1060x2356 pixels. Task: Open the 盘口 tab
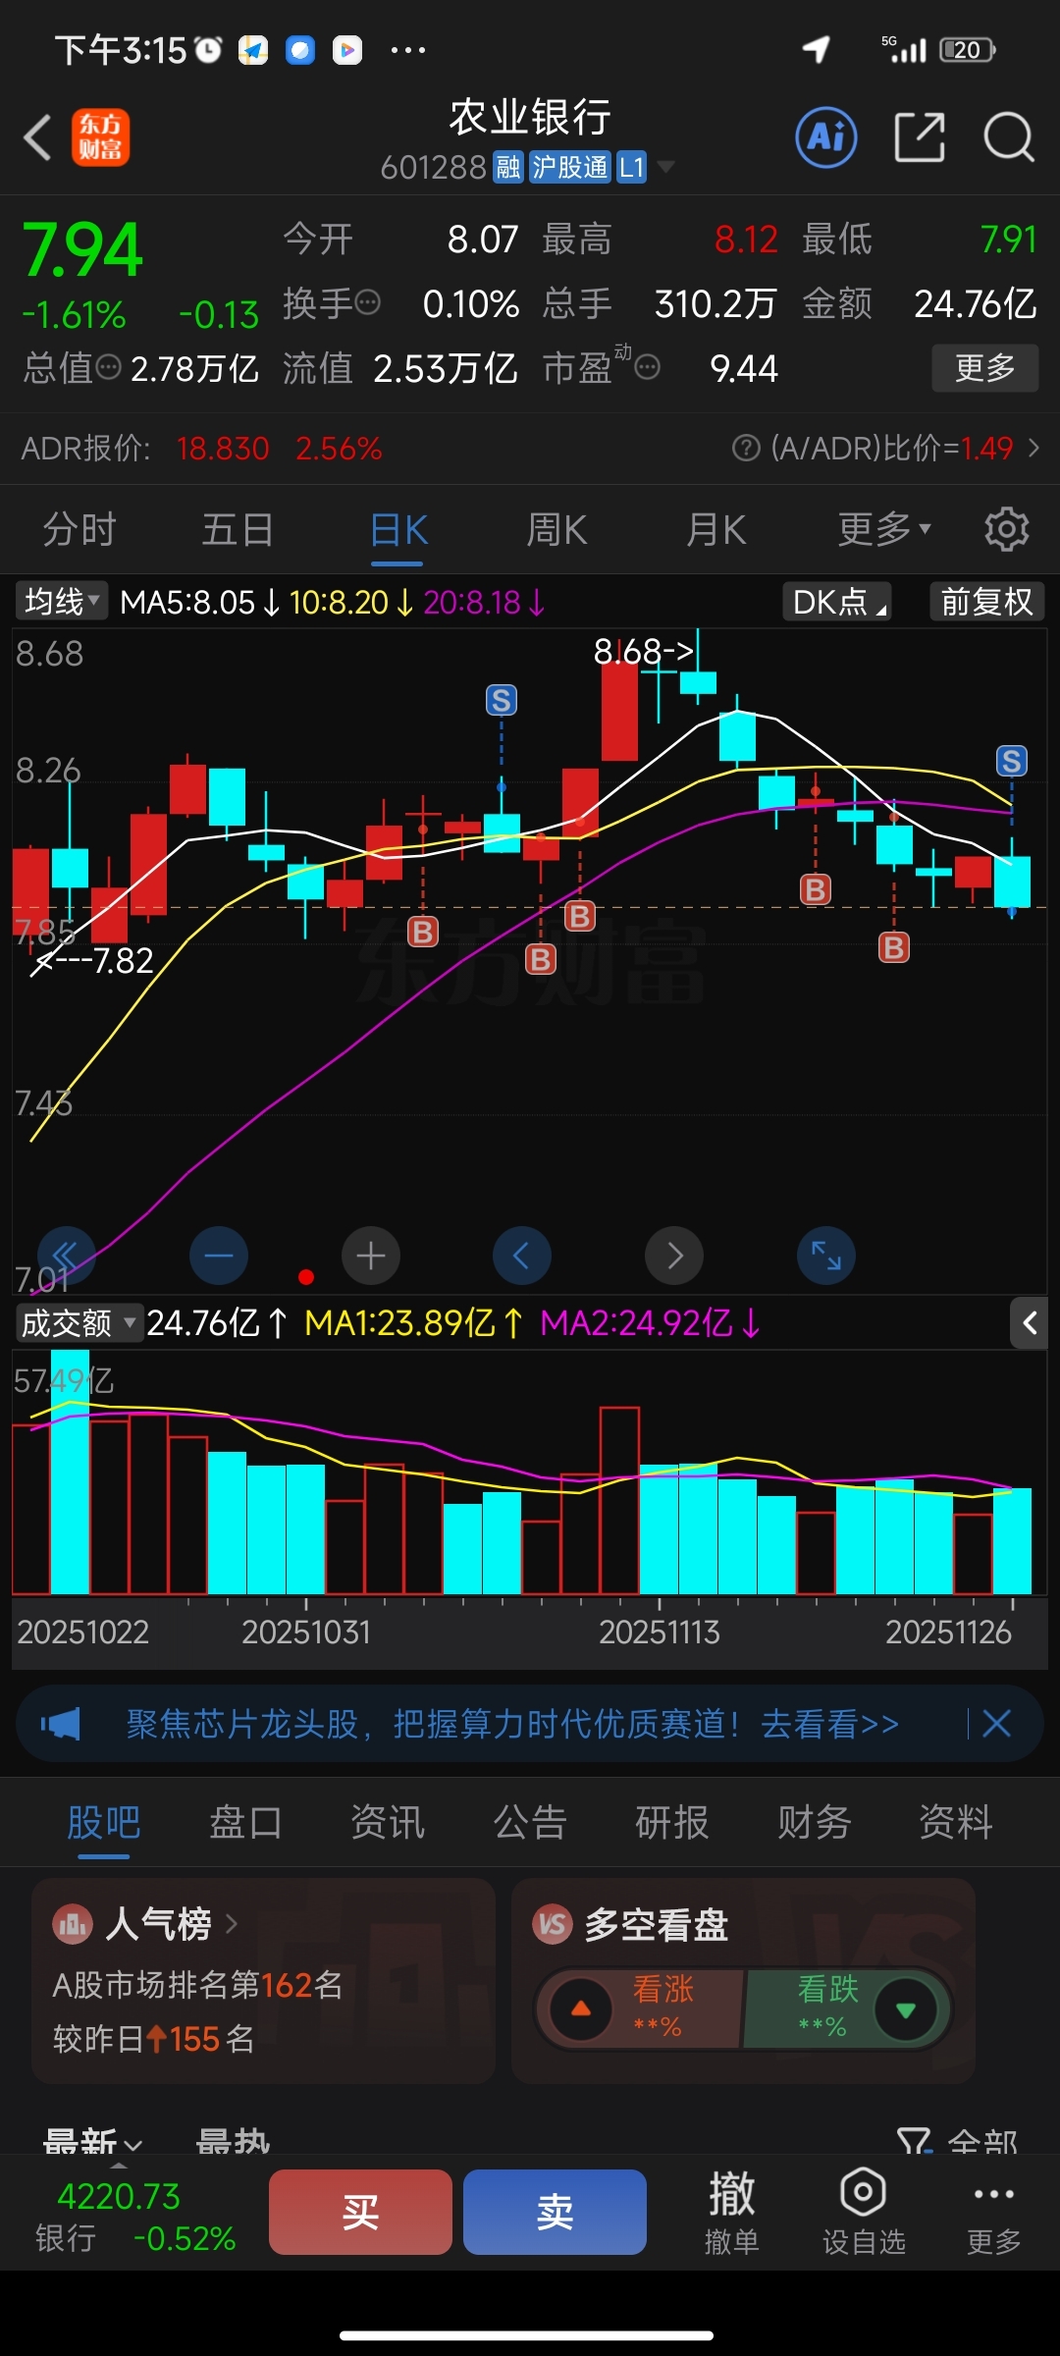(245, 1823)
